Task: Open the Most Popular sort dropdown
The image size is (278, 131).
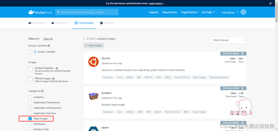Action: (x=229, y=40)
